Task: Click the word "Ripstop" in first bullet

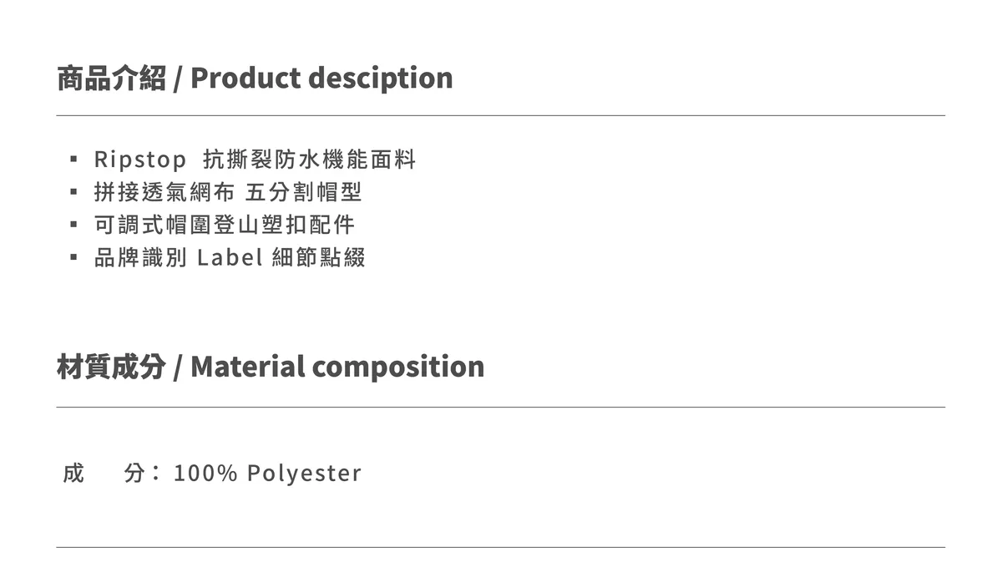Action: [140, 159]
